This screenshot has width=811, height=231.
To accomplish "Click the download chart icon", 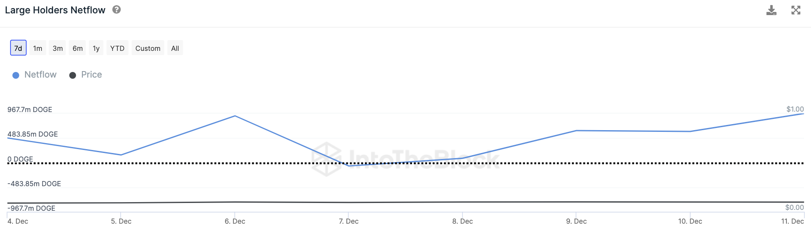I will pos(771,10).
